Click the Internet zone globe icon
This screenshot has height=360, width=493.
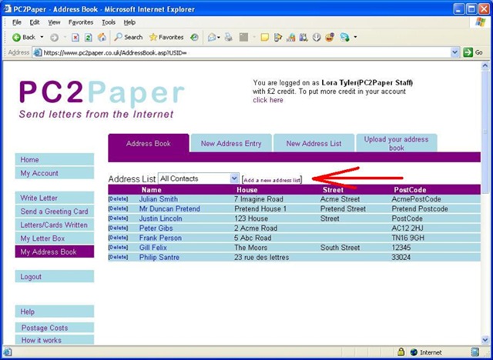pos(414,352)
